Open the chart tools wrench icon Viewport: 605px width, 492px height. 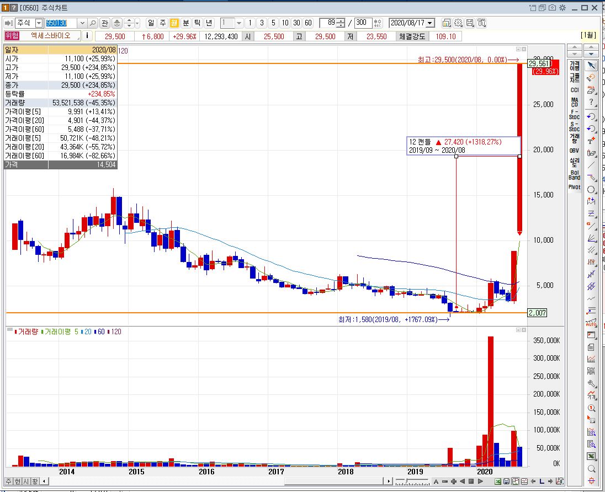pos(481,23)
